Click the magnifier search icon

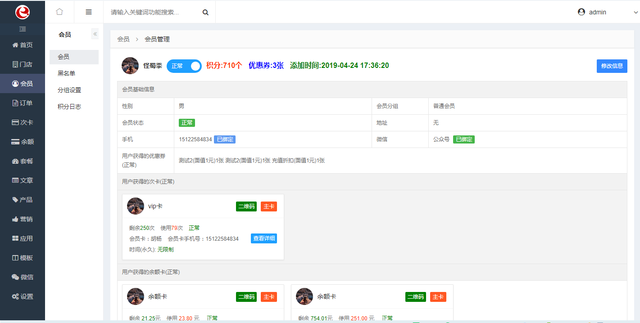(205, 13)
